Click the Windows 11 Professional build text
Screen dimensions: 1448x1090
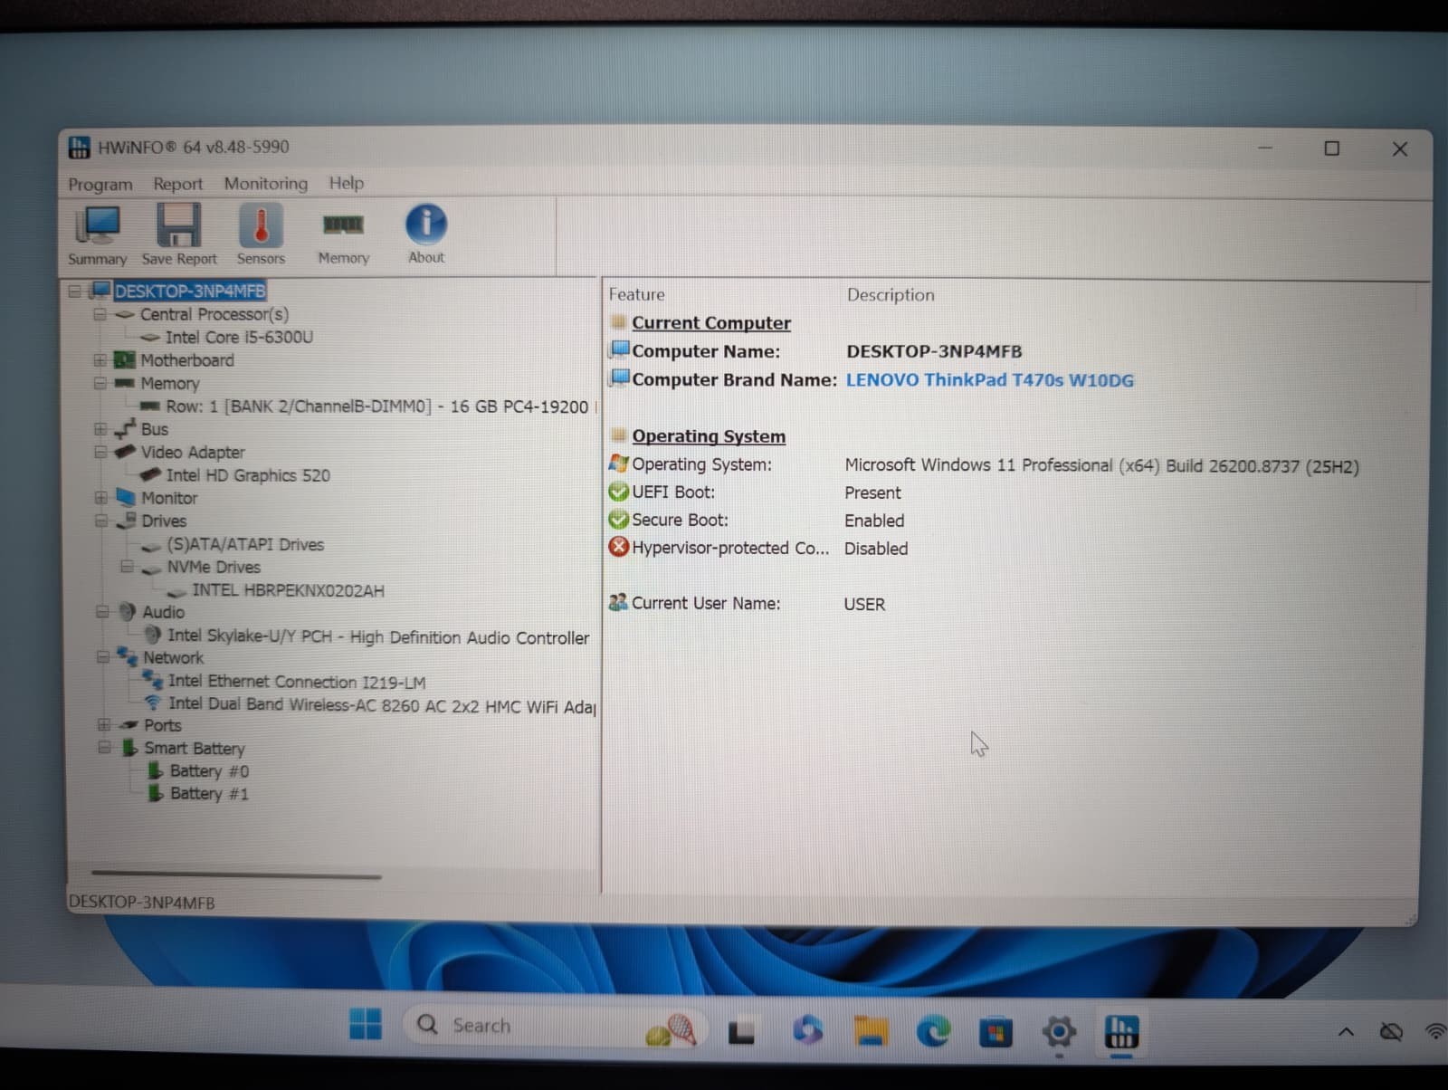point(1101,465)
